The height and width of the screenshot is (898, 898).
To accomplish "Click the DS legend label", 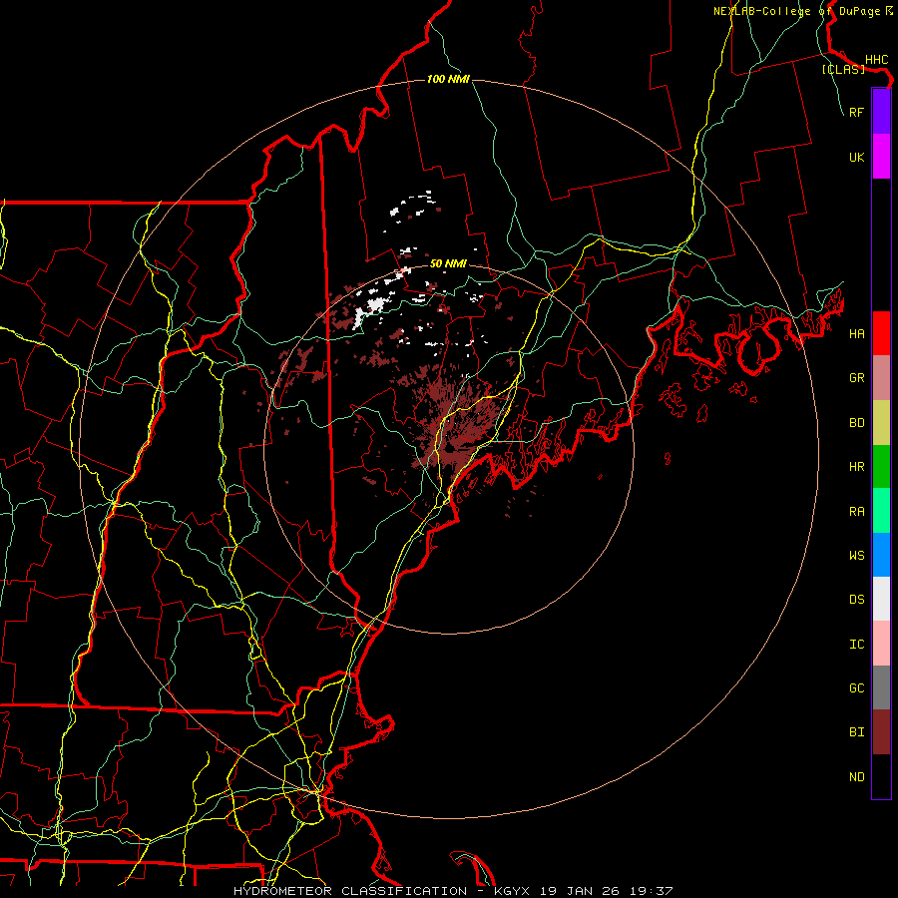I will point(856,600).
